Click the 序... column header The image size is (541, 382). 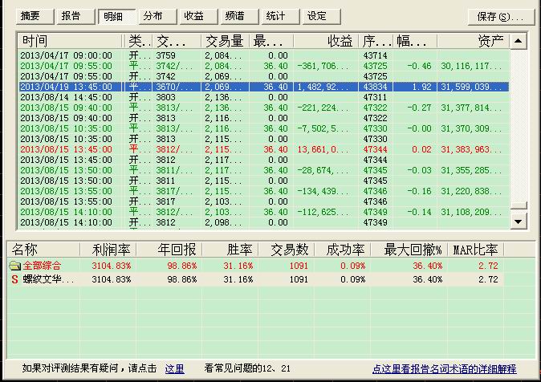pos(376,41)
